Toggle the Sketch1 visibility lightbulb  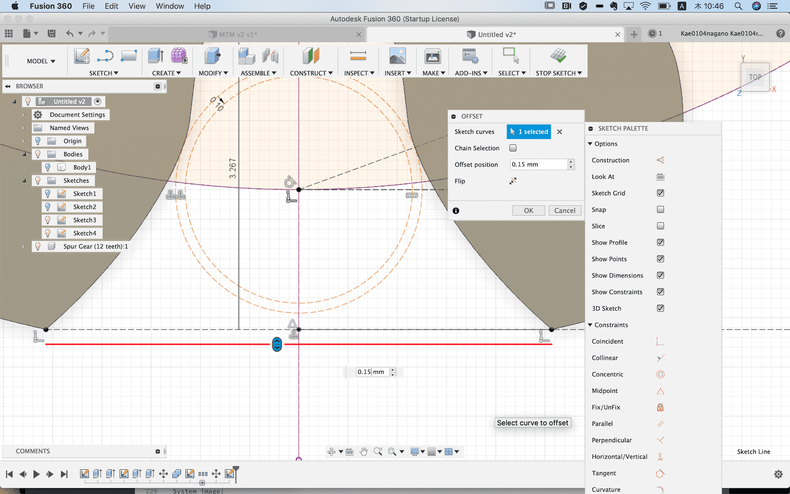click(x=48, y=194)
